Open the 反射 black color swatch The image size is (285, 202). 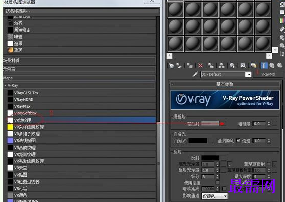(210, 158)
